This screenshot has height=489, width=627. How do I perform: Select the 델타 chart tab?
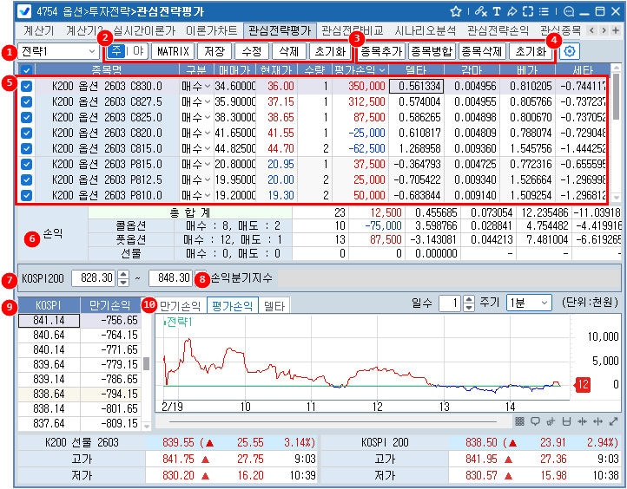[x=274, y=304]
